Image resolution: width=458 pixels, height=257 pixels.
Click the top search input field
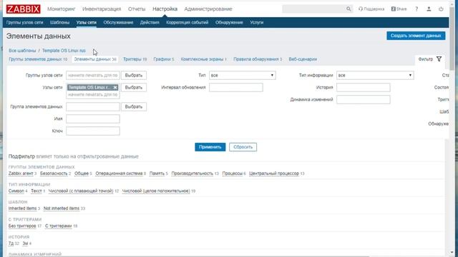pos(314,9)
